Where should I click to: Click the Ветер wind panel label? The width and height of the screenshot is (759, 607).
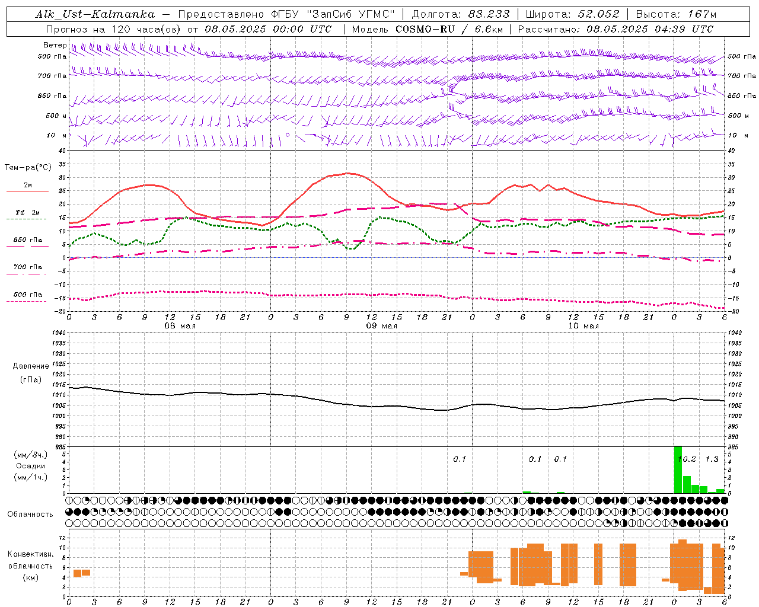point(55,45)
